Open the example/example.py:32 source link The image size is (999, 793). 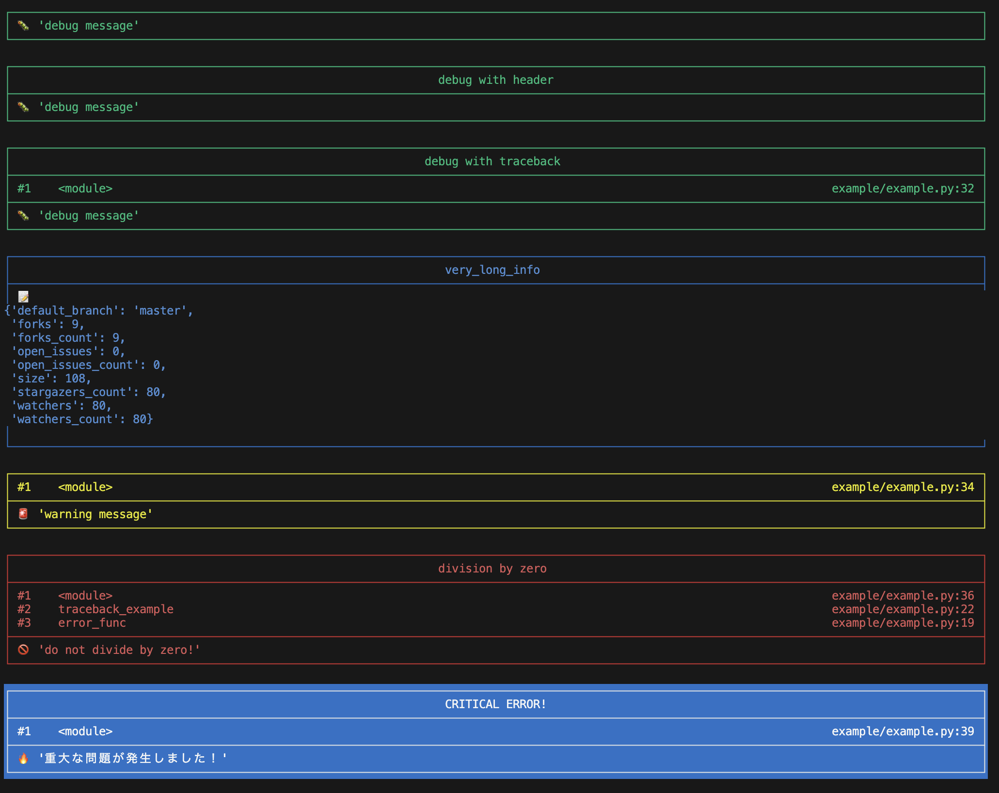click(902, 188)
